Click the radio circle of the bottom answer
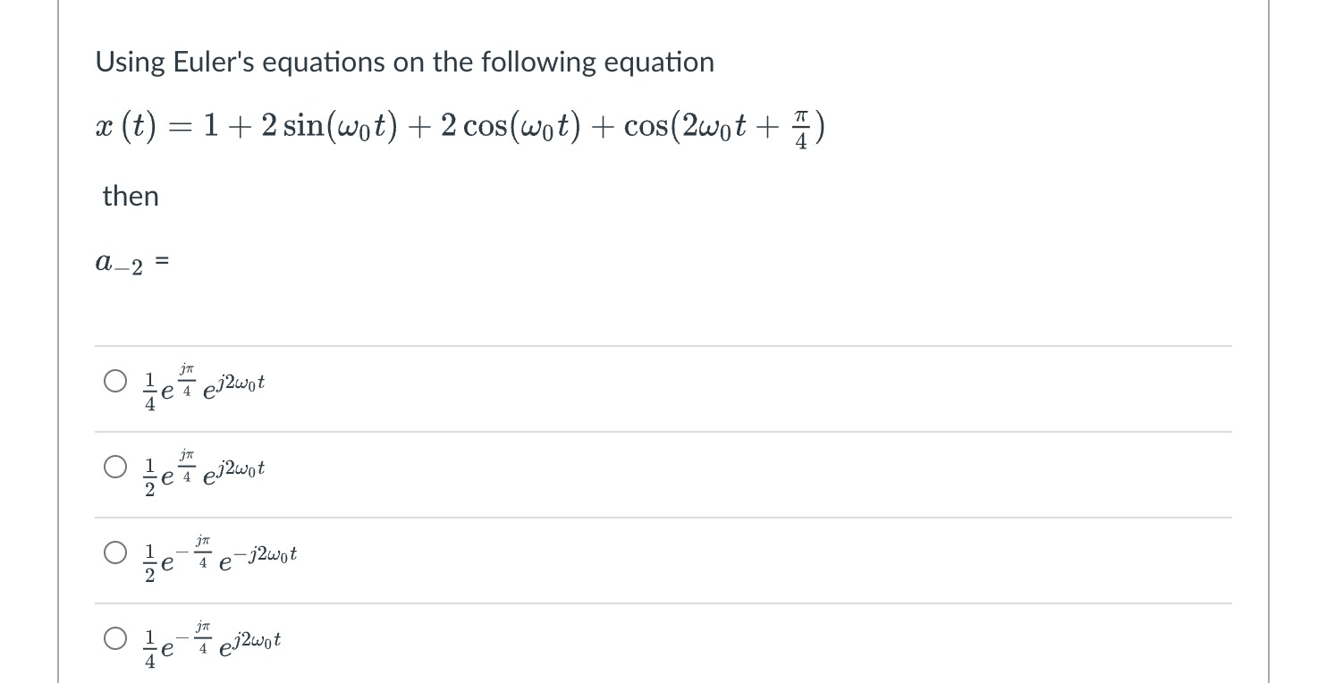This screenshot has width=1318, height=683. (x=114, y=637)
